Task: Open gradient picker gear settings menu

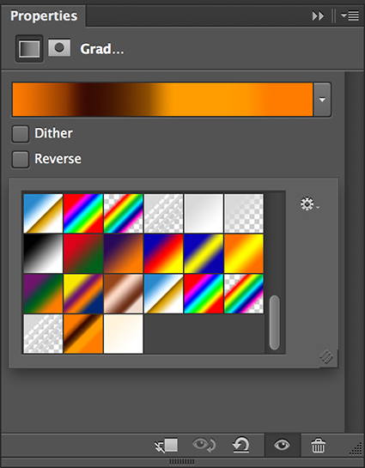Action: [309, 204]
